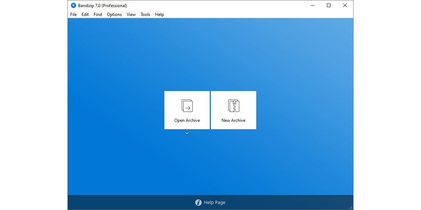Click the New Archive zipper icon
This screenshot has width=421, height=210.
[233, 105]
